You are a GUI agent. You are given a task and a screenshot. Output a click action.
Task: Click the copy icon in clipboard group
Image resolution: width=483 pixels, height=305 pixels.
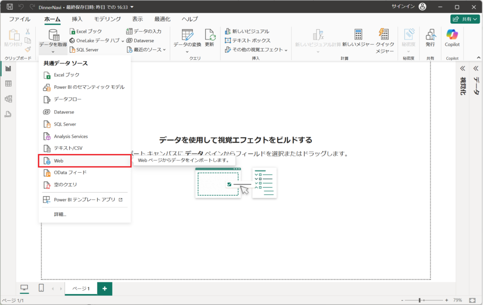coord(28,40)
